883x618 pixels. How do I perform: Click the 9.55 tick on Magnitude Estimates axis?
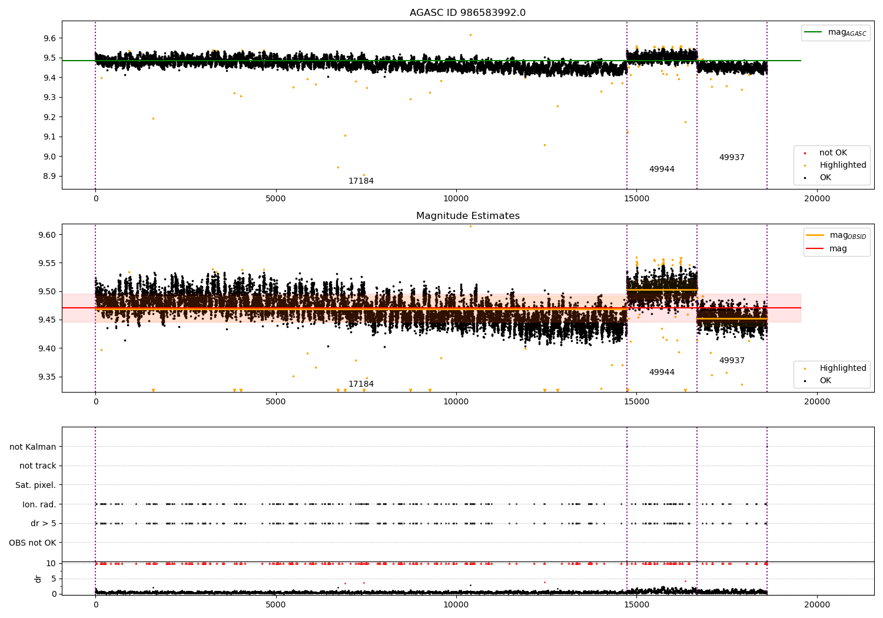tap(47, 263)
